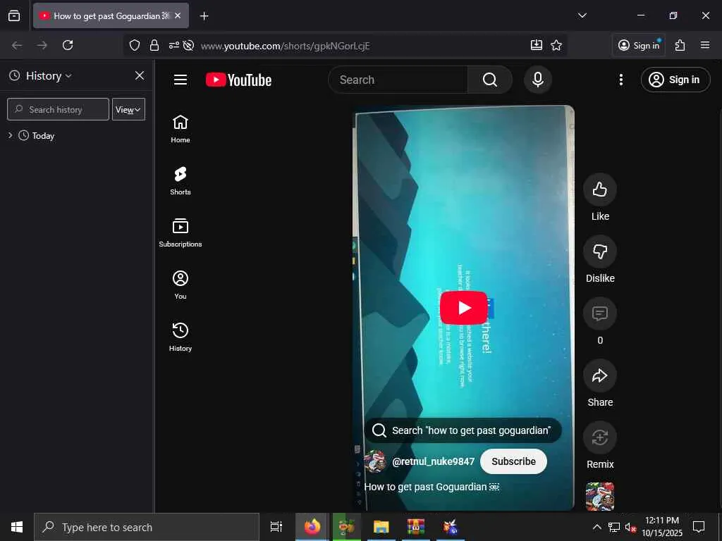Expand the Today history group

[x=10, y=135]
